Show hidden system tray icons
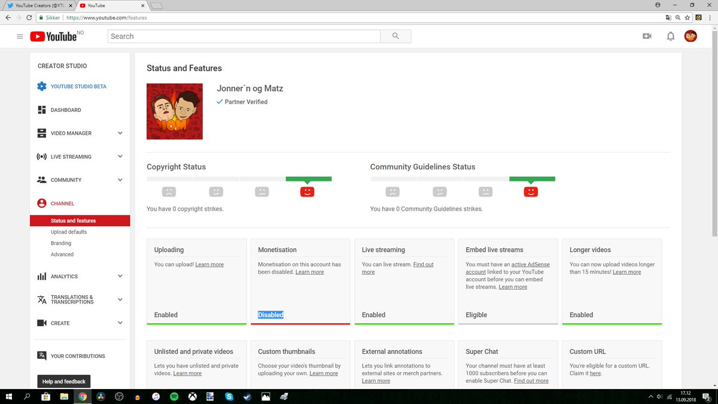The width and height of the screenshot is (718, 404). [650, 396]
